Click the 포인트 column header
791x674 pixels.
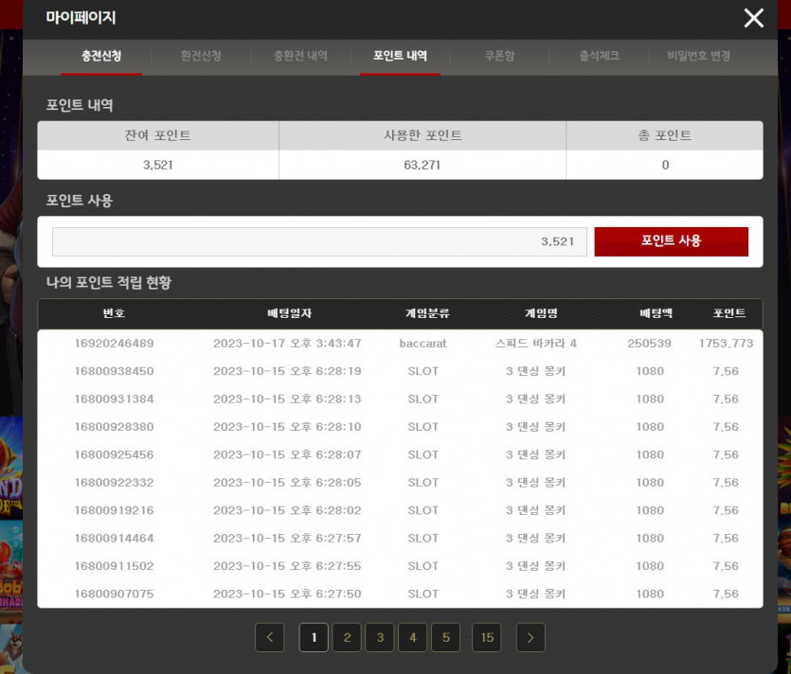(x=728, y=313)
